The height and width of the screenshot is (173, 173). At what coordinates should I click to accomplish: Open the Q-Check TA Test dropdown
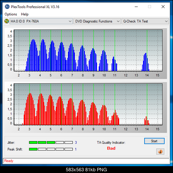tap(145, 21)
